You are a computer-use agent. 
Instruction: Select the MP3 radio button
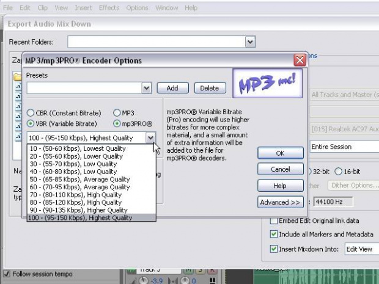pos(117,113)
